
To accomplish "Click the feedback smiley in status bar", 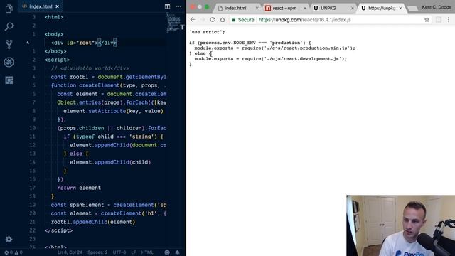I will click(x=167, y=252).
